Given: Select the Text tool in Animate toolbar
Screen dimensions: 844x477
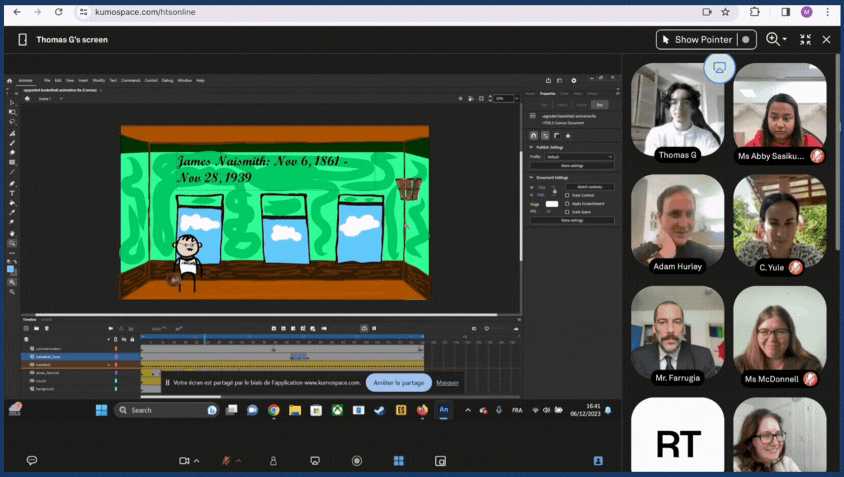Looking at the screenshot, I should coord(12,193).
